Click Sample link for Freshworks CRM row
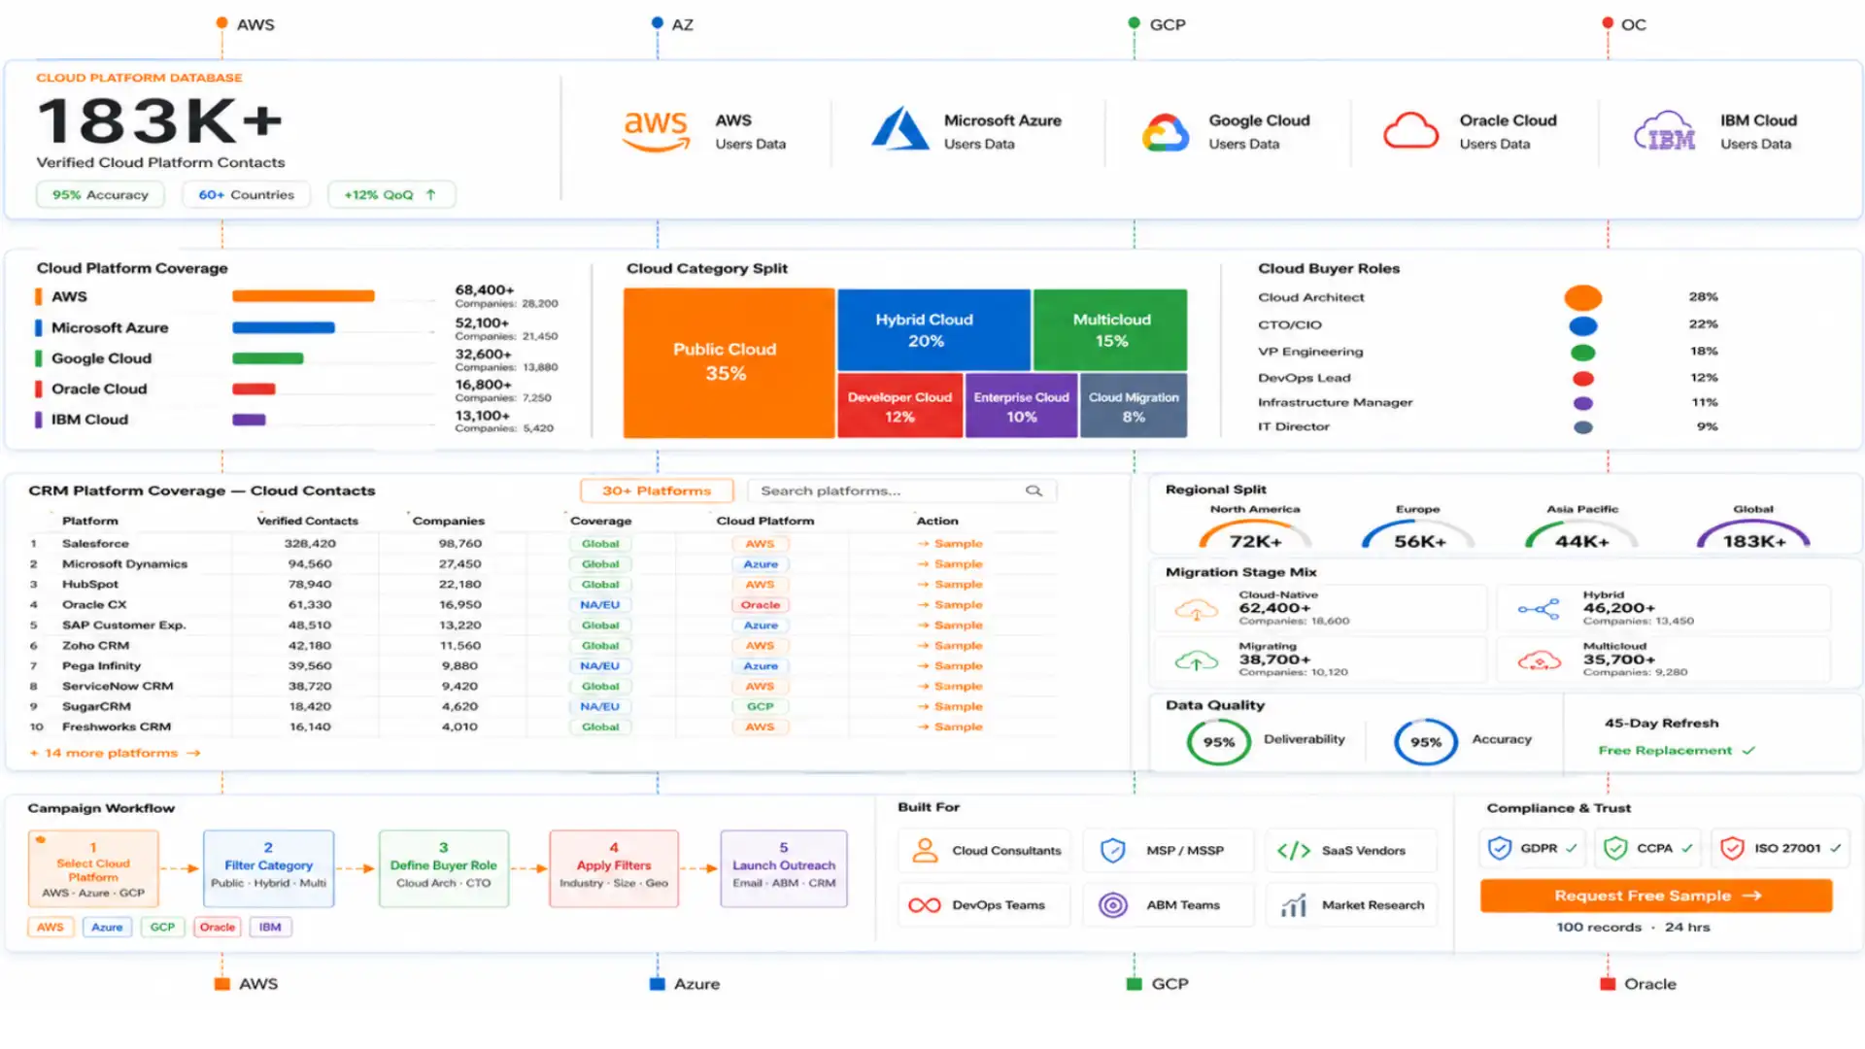This screenshot has height=1049, width=1865. click(950, 727)
